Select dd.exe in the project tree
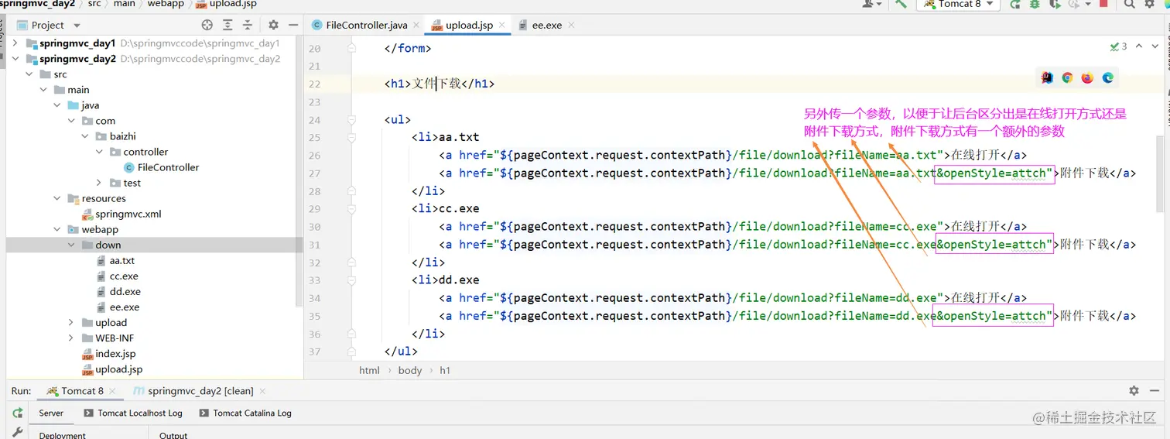The height and width of the screenshot is (439, 1170). [x=118, y=291]
